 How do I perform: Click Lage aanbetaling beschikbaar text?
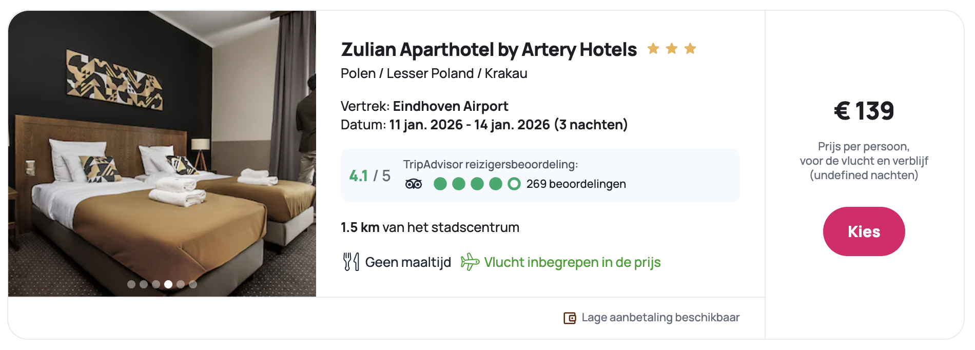pyautogui.click(x=660, y=318)
